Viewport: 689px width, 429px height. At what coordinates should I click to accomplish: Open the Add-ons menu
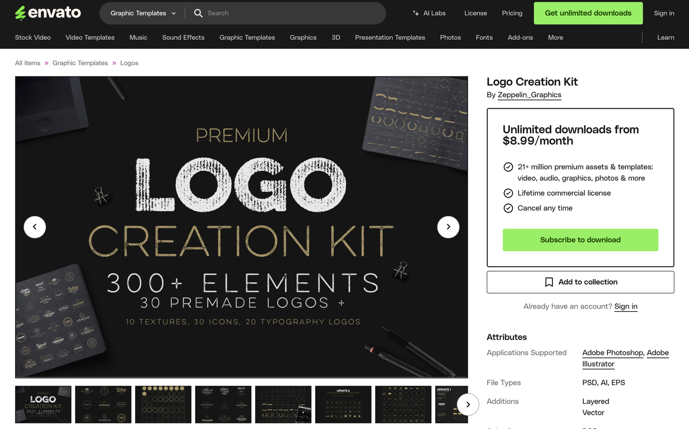[x=520, y=37]
